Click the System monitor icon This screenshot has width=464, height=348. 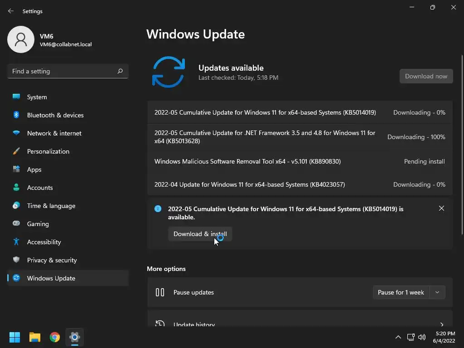pyautogui.click(x=16, y=97)
